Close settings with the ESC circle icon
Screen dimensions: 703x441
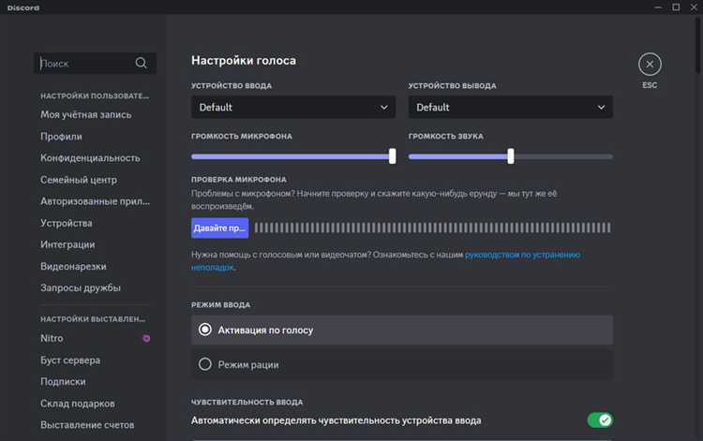(650, 64)
